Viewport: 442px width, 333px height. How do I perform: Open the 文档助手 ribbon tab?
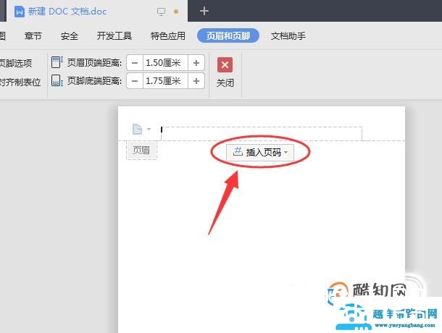click(x=288, y=35)
